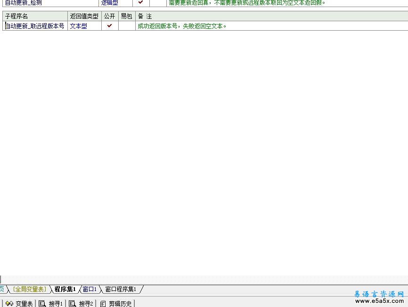Open the 全局变量表 tab
408x307 pixels.
[29, 289]
